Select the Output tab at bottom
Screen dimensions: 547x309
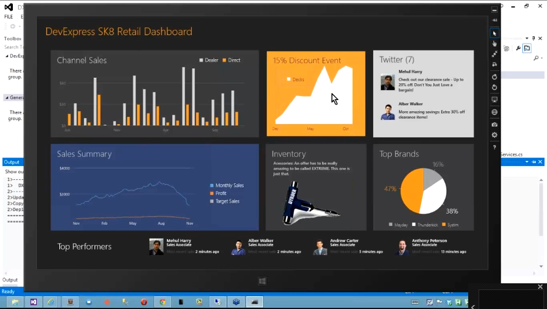(x=9, y=280)
